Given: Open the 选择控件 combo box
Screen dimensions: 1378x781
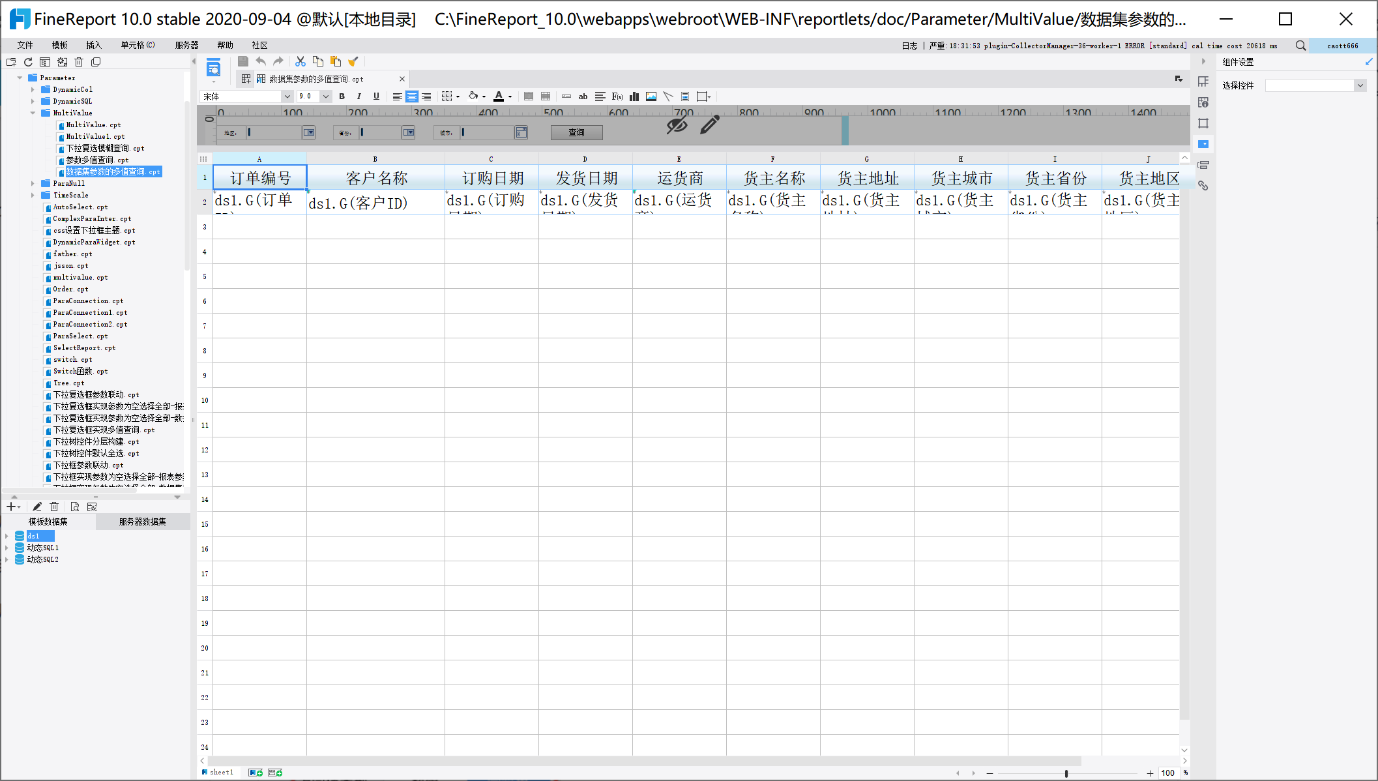Looking at the screenshot, I should pyautogui.click(x=1360, y=85).
